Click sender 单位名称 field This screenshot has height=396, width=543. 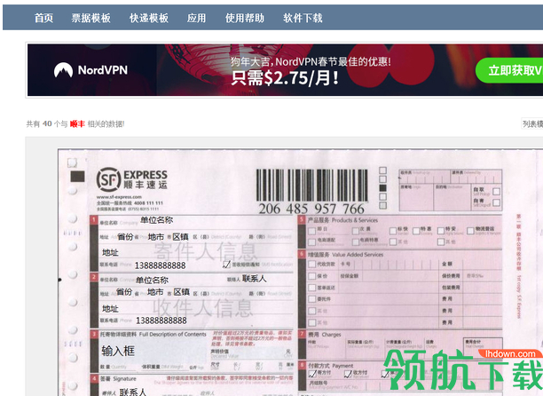click(156, 220)
